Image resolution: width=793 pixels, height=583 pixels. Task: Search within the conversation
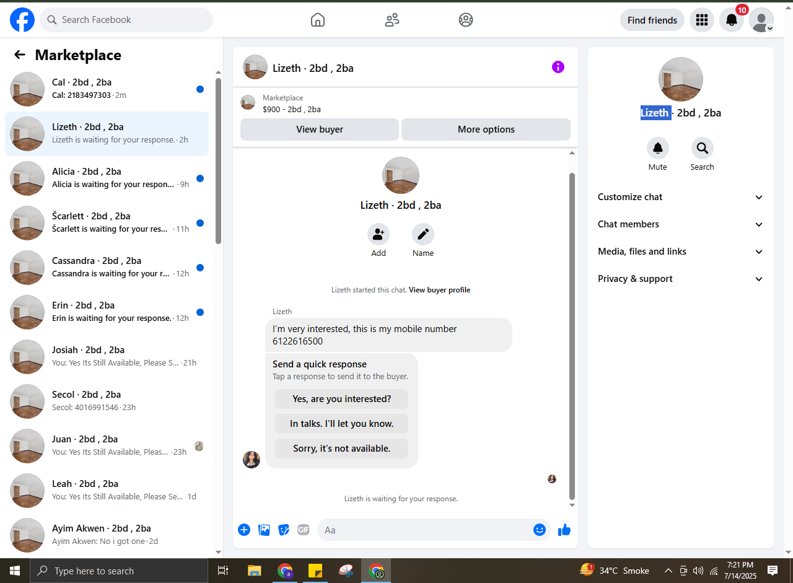tap(702, 148)
